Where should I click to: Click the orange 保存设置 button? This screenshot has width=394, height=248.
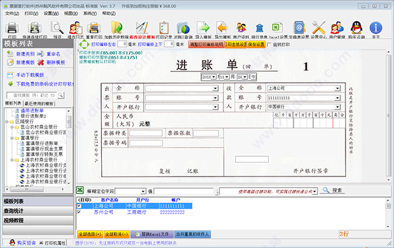pyautogui.click(x=256, y=45)
